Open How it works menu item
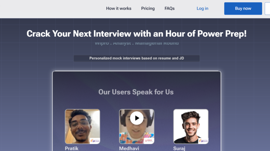Screen dimensions: 270x151 pos(119,8)
